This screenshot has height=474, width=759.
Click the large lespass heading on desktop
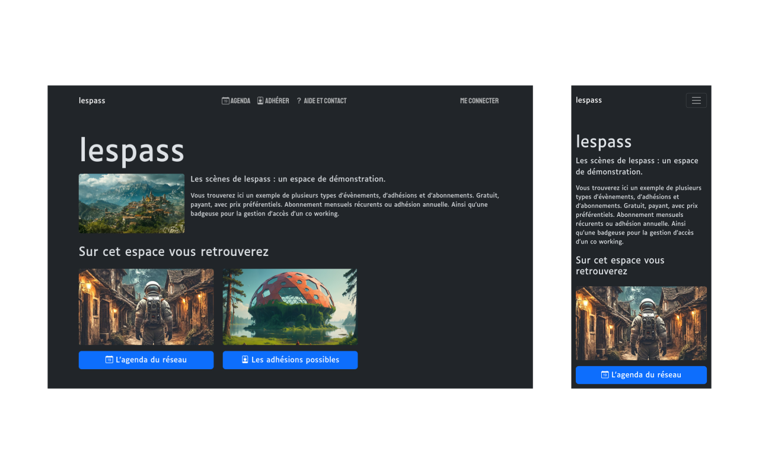click(x=132, y=150)
